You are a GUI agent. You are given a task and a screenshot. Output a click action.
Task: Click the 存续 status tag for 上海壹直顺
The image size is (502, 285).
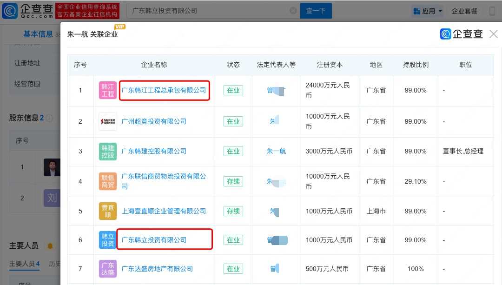pyautogui.click(x=233, y=211)
